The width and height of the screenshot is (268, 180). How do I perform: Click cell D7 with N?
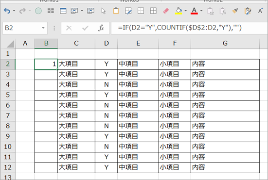[x=107, y=116]
